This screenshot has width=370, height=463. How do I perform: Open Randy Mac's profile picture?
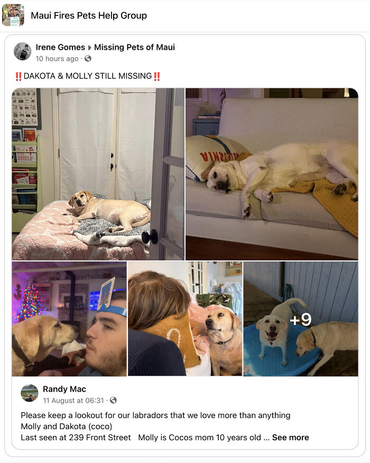tap(30, 393)
